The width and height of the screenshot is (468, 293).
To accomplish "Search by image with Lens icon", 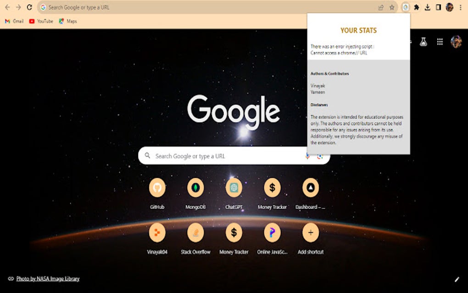I will tap(320, 156).
